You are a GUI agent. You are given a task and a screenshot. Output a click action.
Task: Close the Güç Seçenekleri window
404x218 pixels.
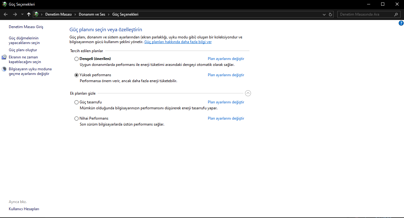[397, 4]
